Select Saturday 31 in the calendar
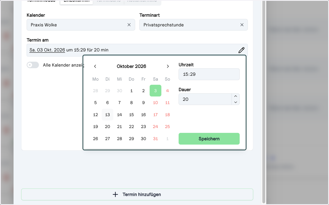This screenshot has height=205, width=329. (x=155, y=139)
